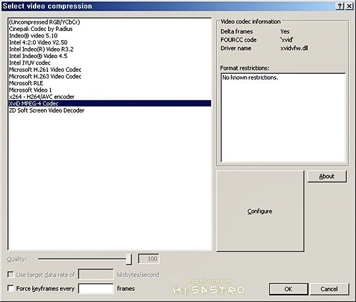
Task: Cancel the video compression dialog
Action: 329,289
